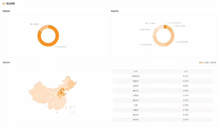Click the 6-17 age segment in donut
219x128 pixels.
(x=165, y=26)
